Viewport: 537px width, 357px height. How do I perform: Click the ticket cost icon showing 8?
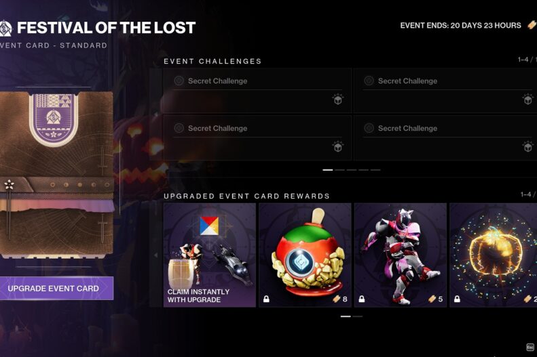pyautogui.click(x=337, y=299)
